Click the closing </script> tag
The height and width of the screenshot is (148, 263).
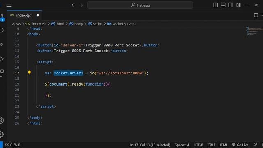coord(46,106)
